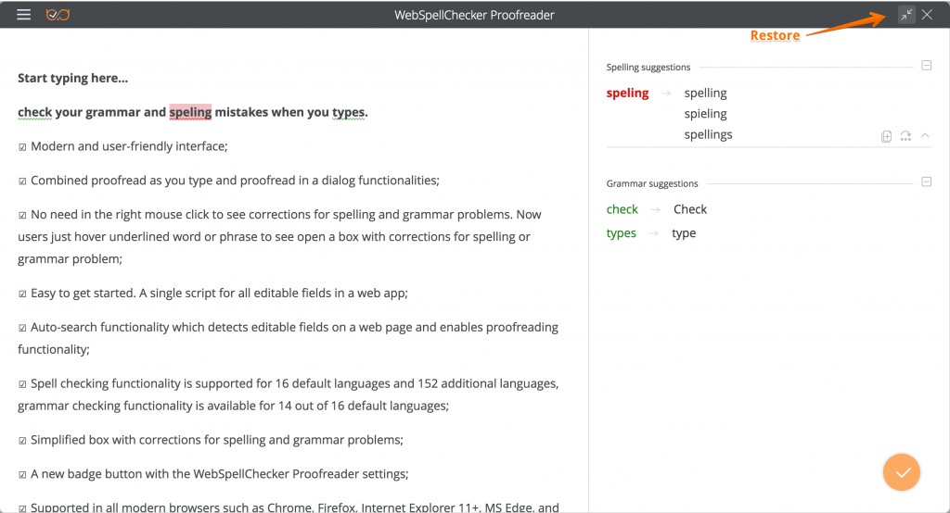The width and height of the screenshot is (950, 513).
Task: Click 'Simplified box with corrections' line
Action: (x=211, y=440)
